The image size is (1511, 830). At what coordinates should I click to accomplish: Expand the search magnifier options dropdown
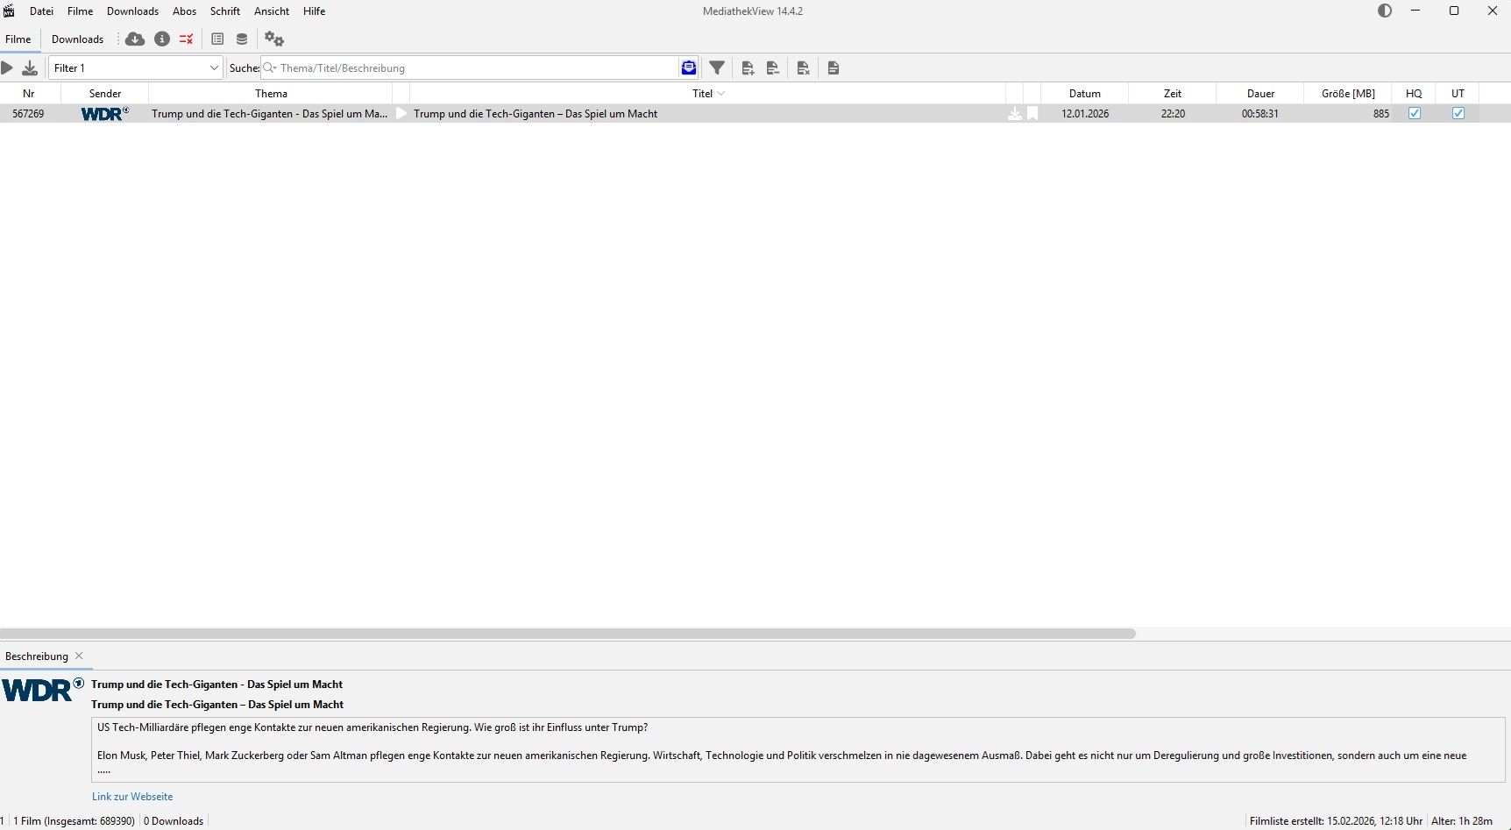[x=270, y=67]
